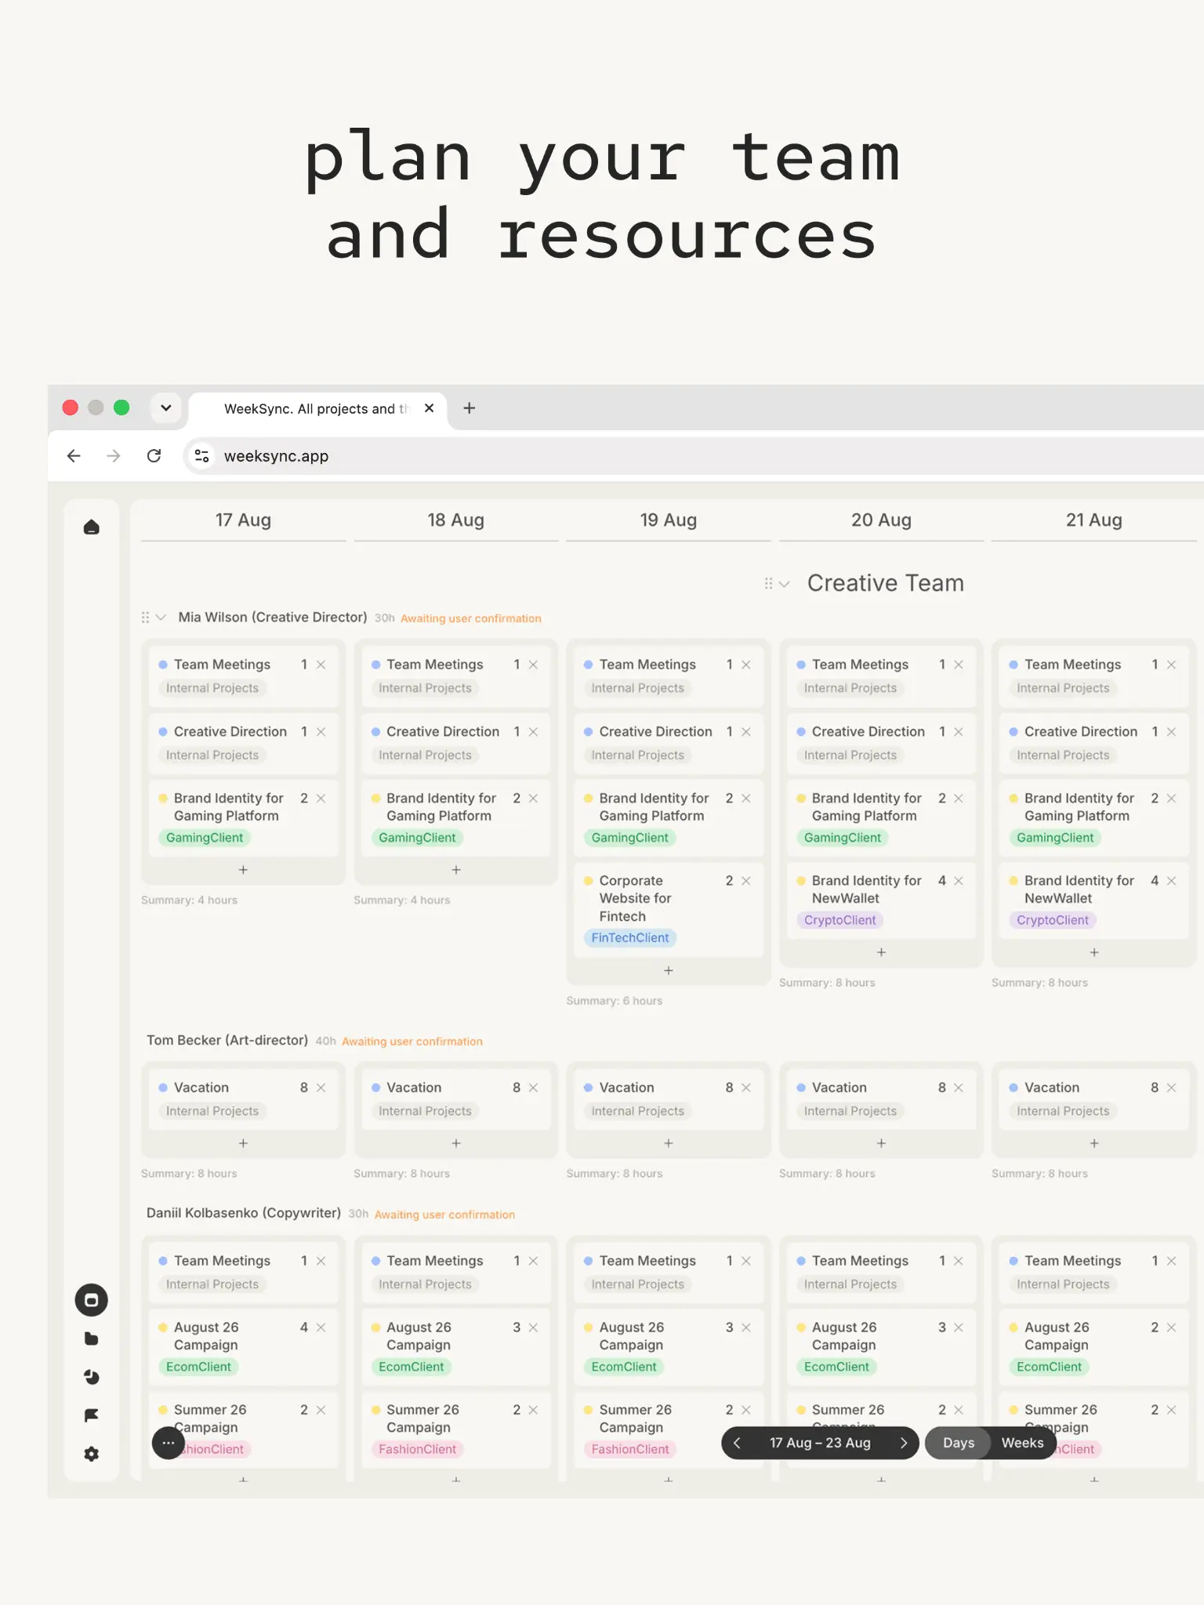Open CryptoClient tag on 21 Aug
1204x1605 pixels.
(1053, 920)
